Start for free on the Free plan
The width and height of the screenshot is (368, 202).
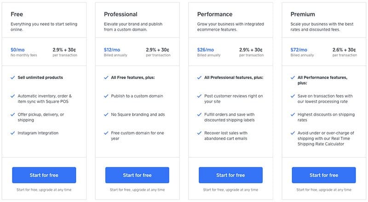(x=44, y=175)
